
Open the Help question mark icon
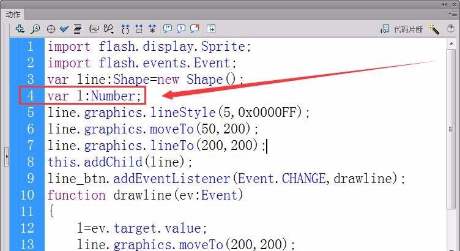coord(451,29)
